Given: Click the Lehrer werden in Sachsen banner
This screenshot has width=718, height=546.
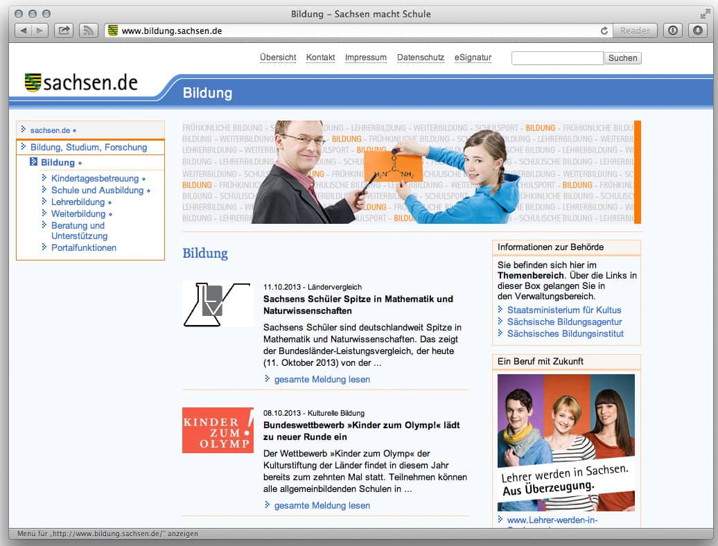Looking at the screenshot, I should pos(566,443).
